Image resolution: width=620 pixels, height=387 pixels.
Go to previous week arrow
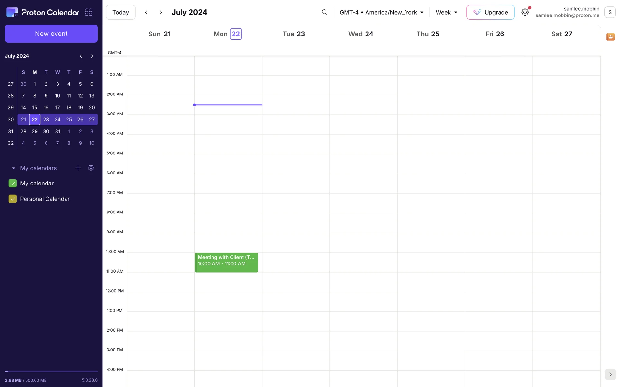pyautogui.click(x=146, y=12)
